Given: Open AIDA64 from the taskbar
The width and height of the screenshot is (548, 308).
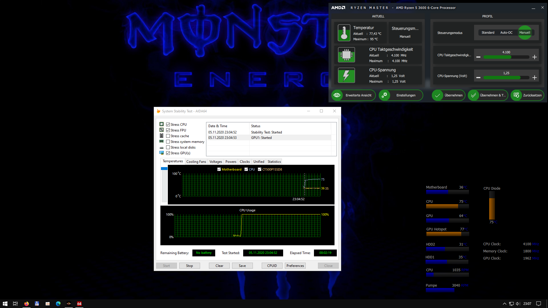Looking at the screenshot, I should (x=79, y=304).
